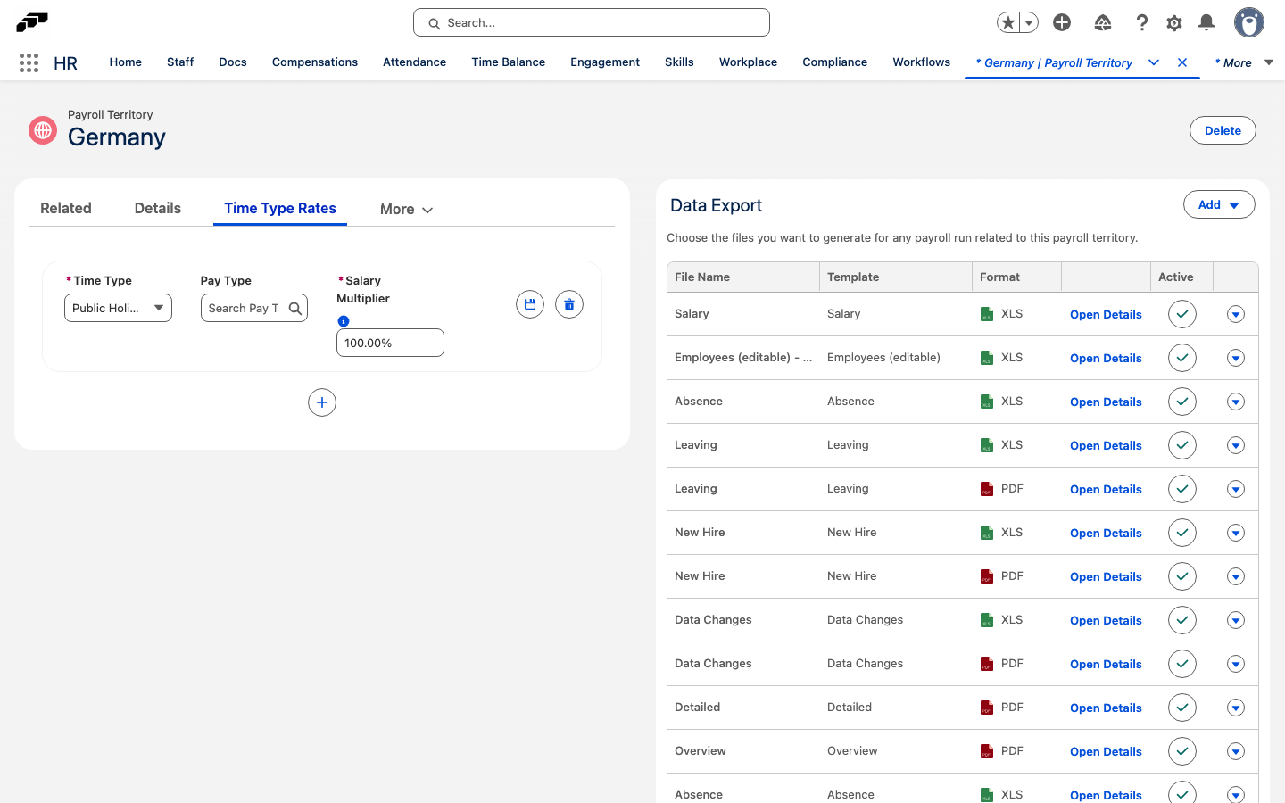Open Details for the Detailed PDF file

(x=1106, y=708)
